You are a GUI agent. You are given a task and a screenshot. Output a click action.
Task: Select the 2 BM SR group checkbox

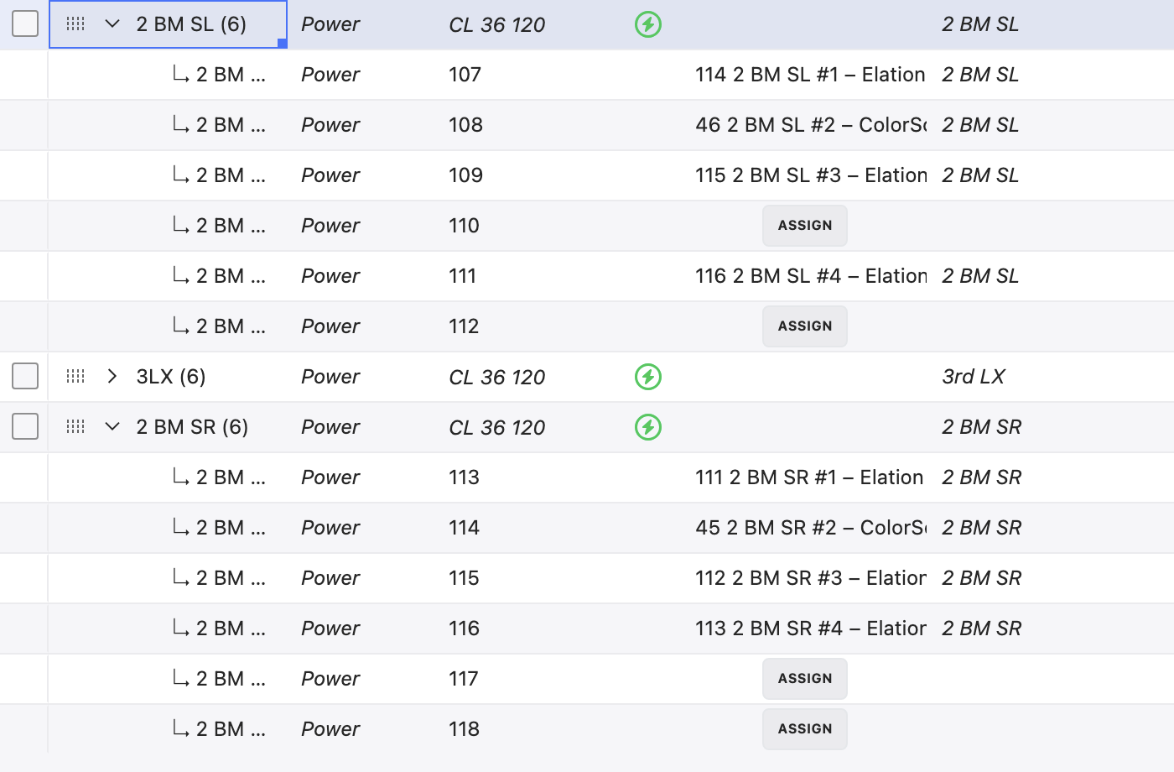click(x=25, y=427)
